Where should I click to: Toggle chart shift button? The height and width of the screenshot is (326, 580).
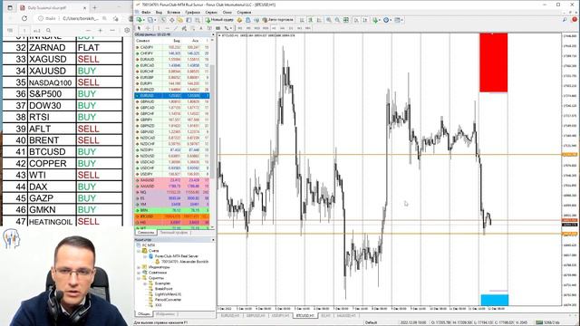[365, 20]
